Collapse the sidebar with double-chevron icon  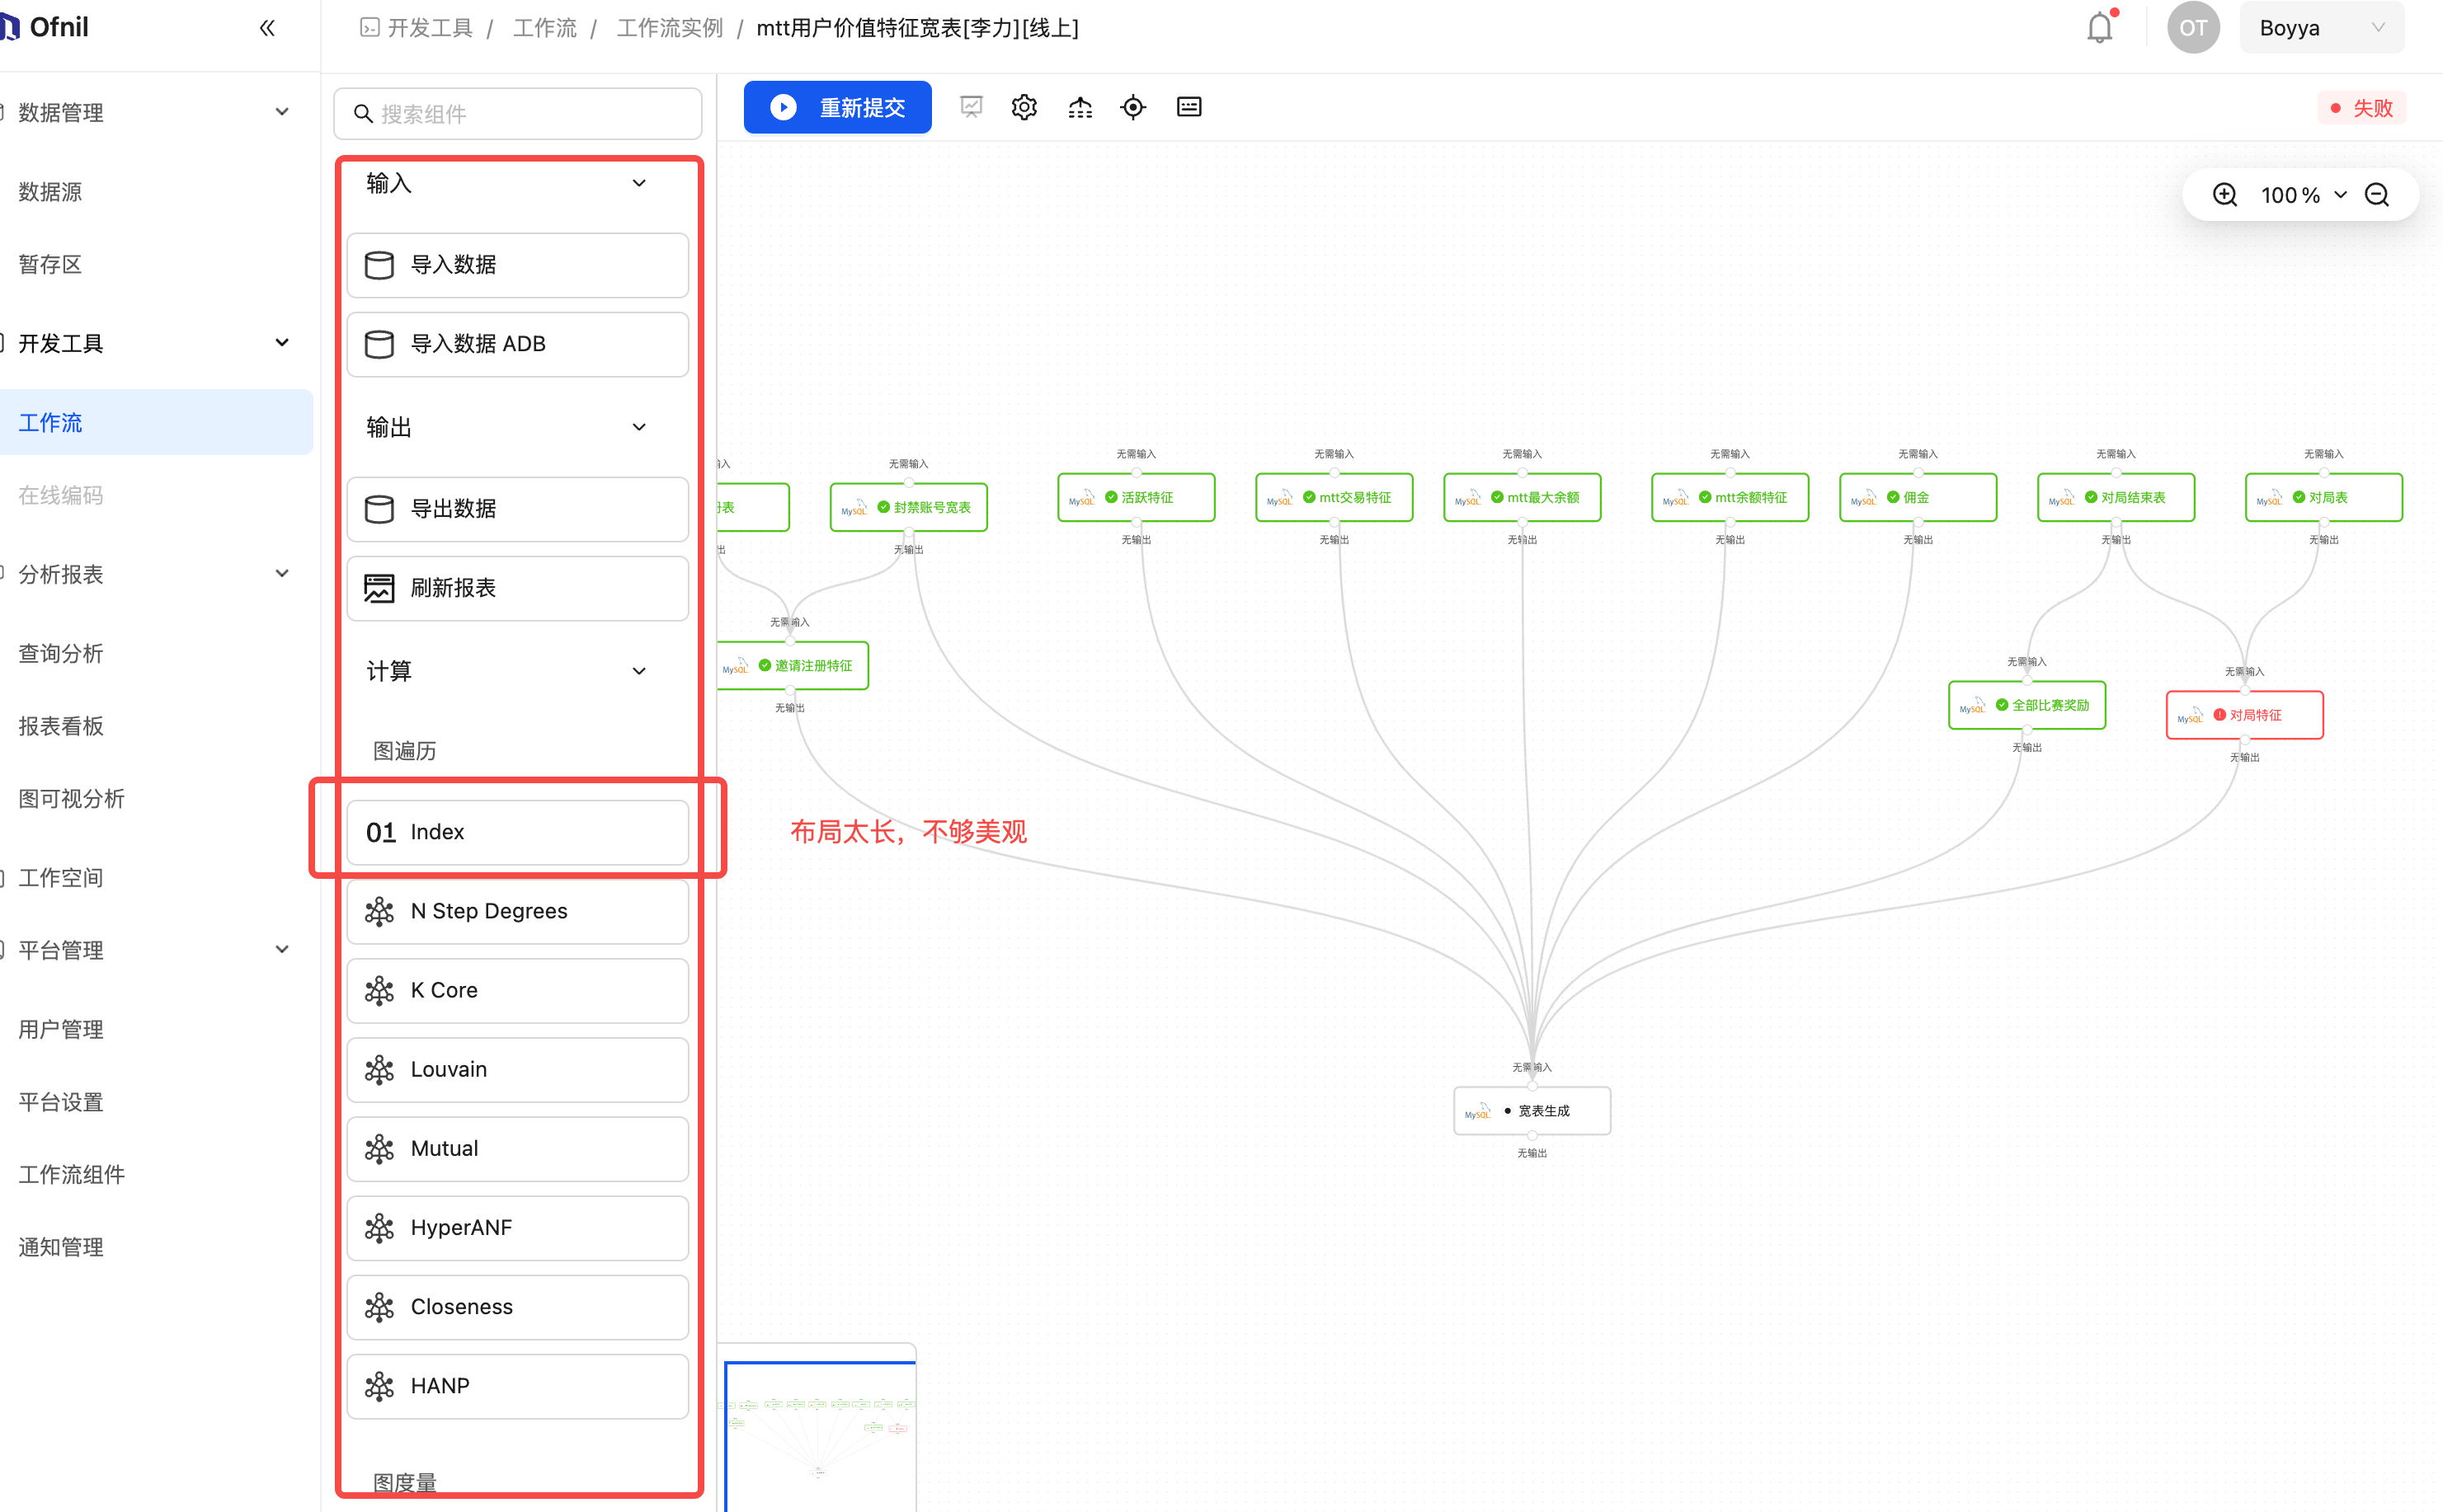tap(267, 28)
